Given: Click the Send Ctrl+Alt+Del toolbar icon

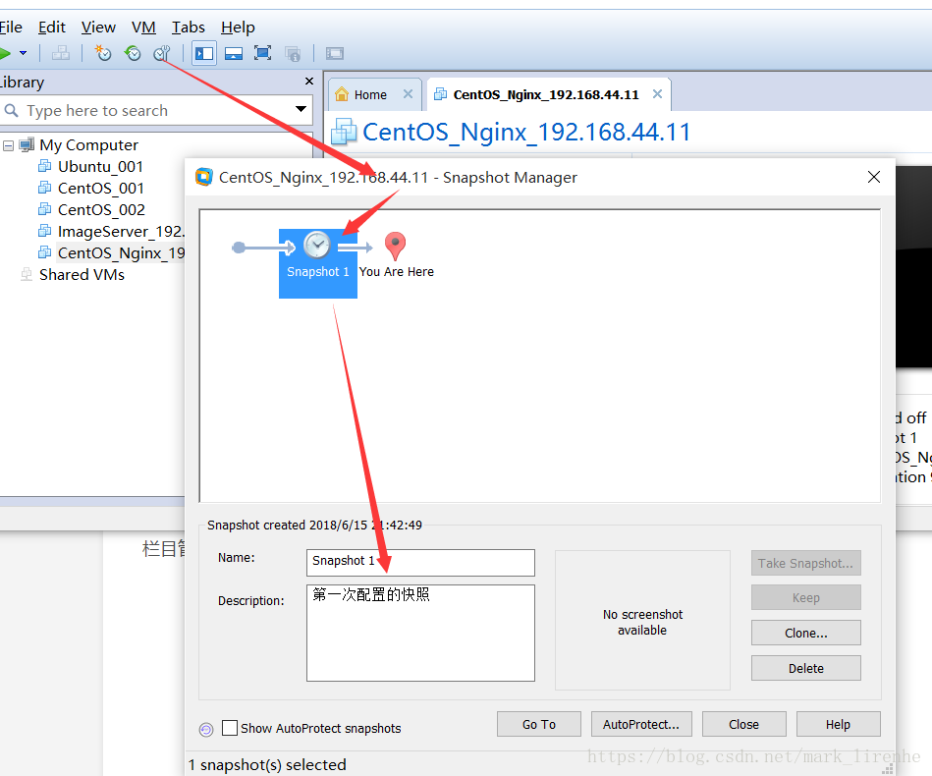Looking at the screenshot, I should (61, 53).
